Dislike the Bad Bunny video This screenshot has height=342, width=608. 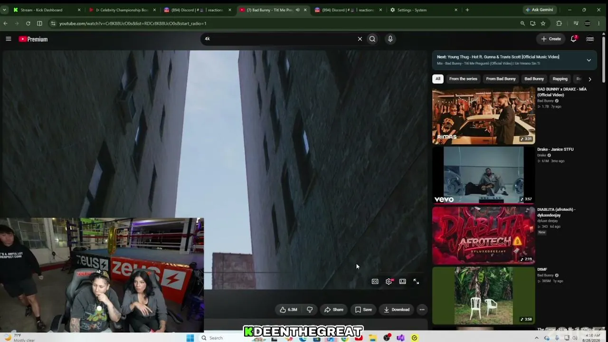tap(310, 310)
